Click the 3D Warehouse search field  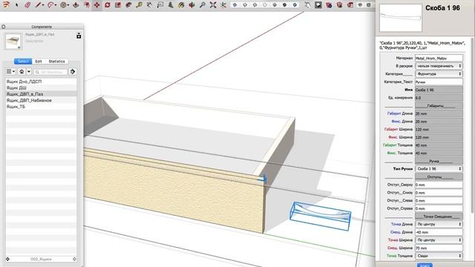[50, 72]
